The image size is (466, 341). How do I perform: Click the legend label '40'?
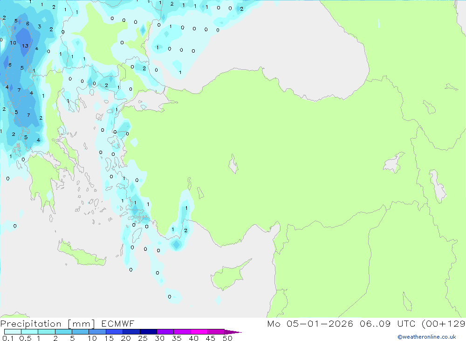coord(193,338)
